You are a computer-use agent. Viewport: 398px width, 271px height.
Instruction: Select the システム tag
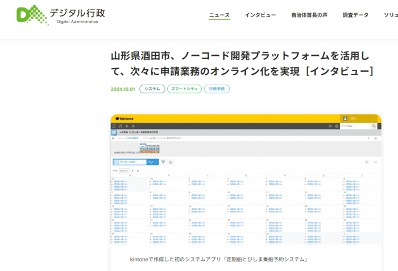(x=152, y=89)
